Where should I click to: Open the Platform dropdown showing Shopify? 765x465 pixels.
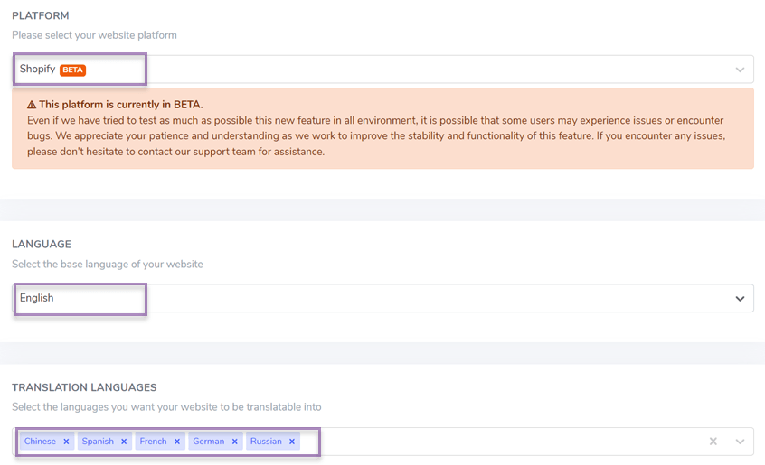point(382,70)
